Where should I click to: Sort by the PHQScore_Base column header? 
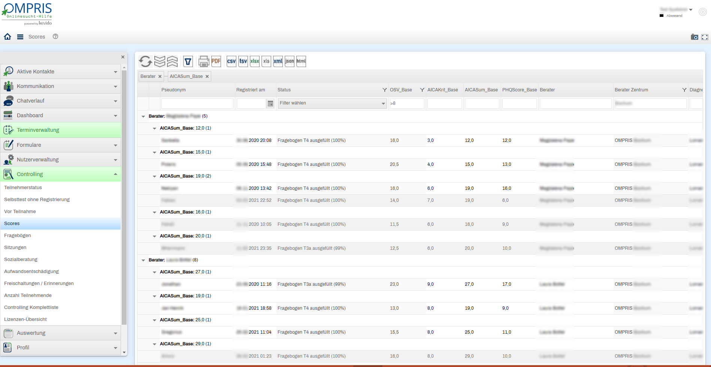coord(519,90)
